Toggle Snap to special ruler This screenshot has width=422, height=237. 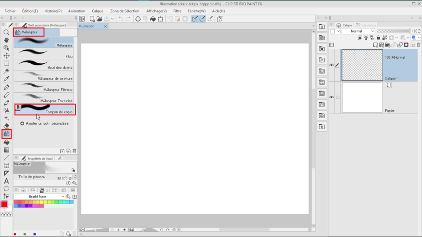pyautogui.click(x=202, y=19)
